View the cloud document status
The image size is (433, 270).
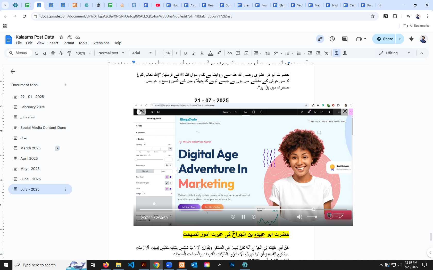[x=78, y=37]
